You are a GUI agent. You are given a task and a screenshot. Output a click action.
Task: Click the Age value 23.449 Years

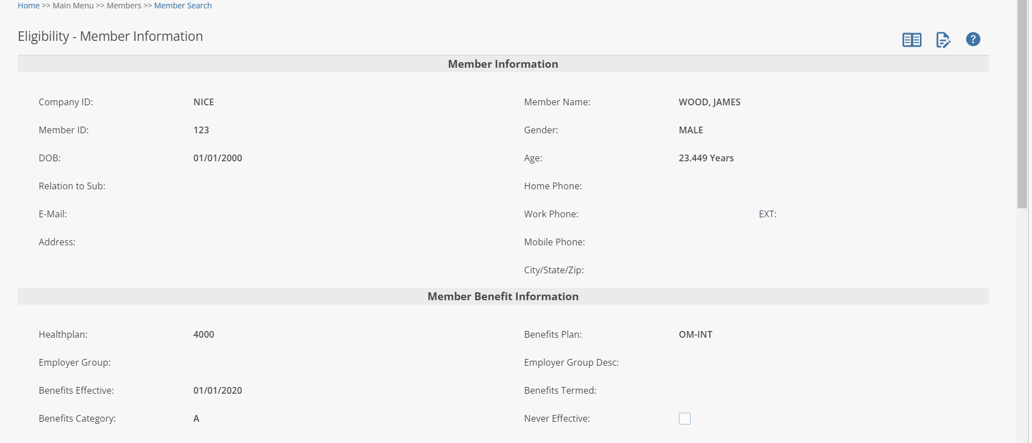pyautogui.click(x=706, y=158)
